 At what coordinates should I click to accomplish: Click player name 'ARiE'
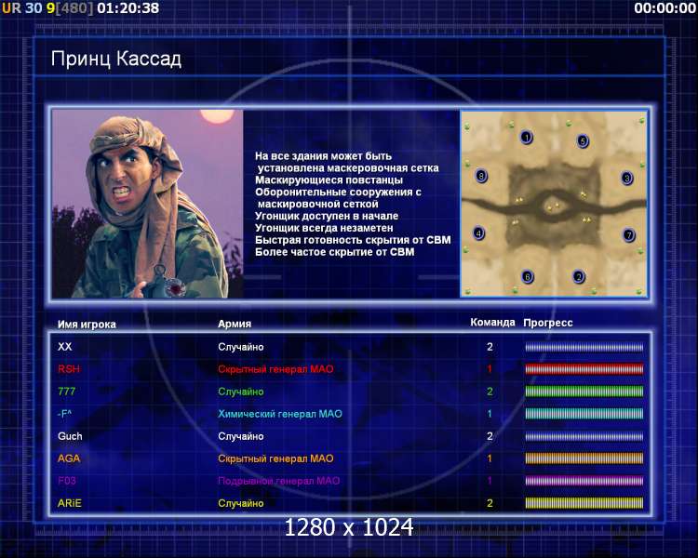(x=70, y=503)
